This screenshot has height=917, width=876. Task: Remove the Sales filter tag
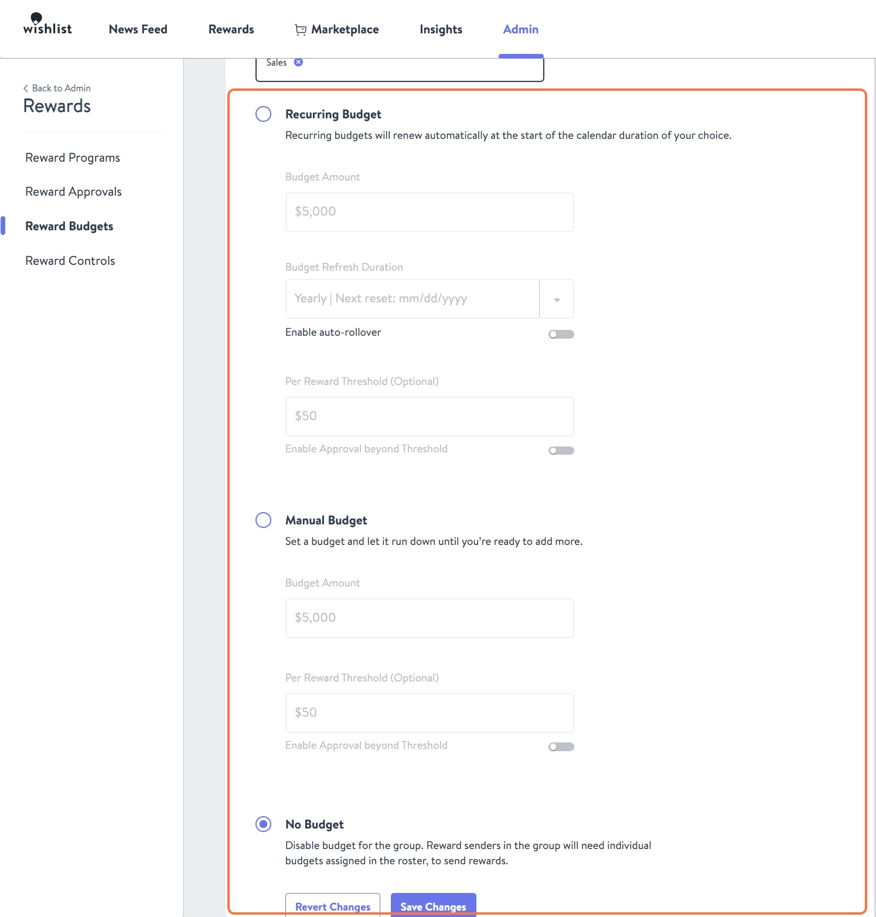point(299,62)
